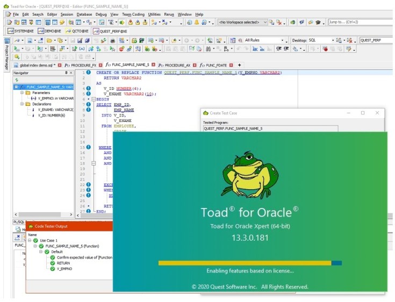The height and width of the screenshot is (302, 395).
Task: Click the delete workspace red X icon
Action: [279, 23]
